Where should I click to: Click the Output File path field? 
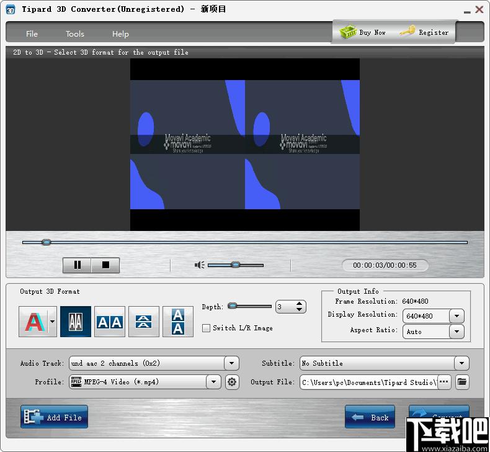369,382
